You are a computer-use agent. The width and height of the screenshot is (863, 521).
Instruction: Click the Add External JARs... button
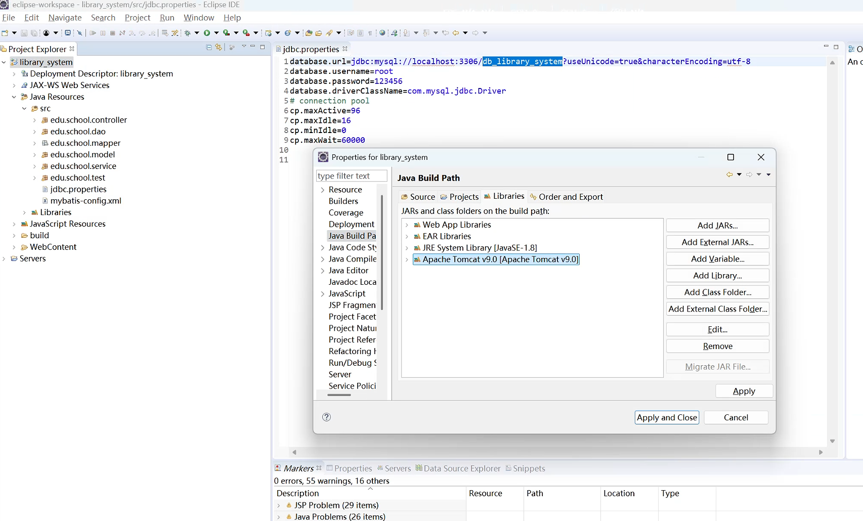(x=717, y=242)
